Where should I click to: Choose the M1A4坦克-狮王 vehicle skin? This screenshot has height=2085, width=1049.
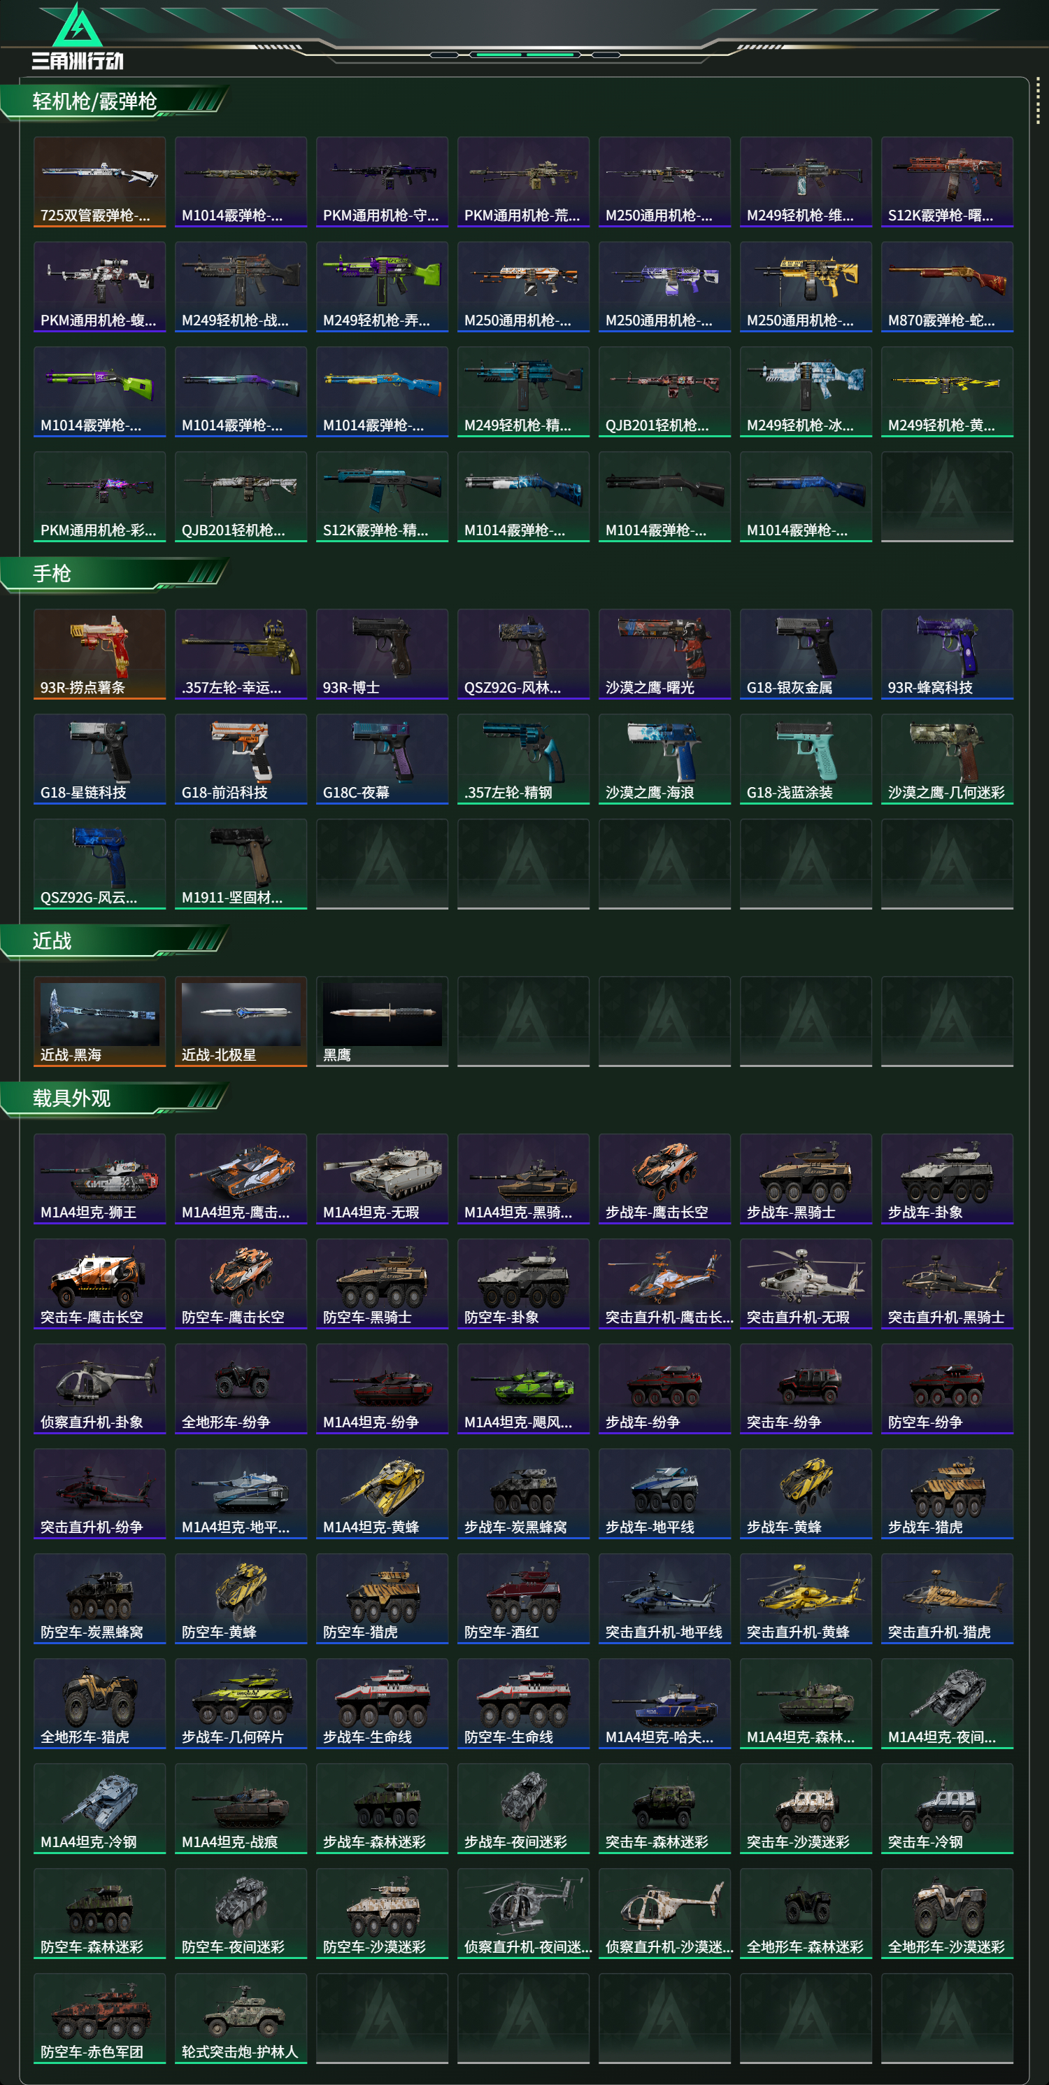tap(99, 1178)
